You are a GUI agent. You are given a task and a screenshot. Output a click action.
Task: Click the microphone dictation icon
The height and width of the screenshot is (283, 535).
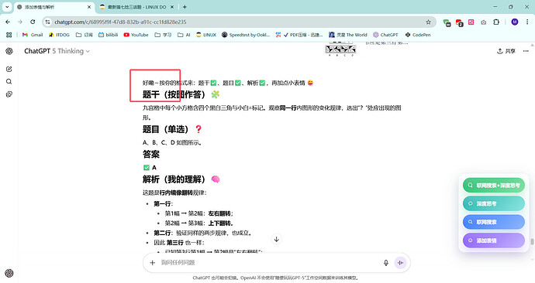tap(386, 263)
